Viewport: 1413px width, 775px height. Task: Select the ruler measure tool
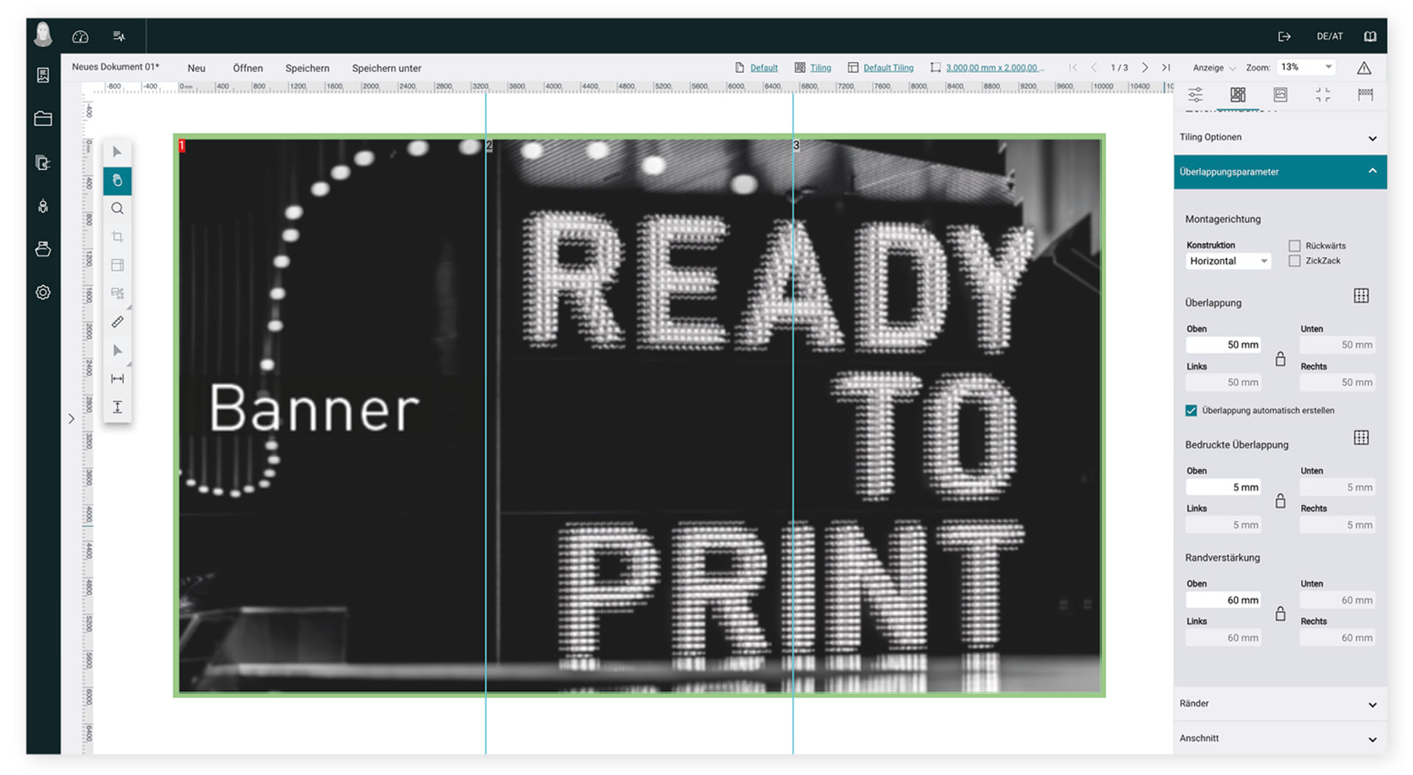pyautogui.click(x=117, y=322)
